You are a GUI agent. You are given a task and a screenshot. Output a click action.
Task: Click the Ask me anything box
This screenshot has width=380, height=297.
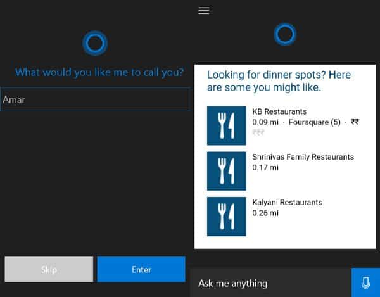(270, 282)
